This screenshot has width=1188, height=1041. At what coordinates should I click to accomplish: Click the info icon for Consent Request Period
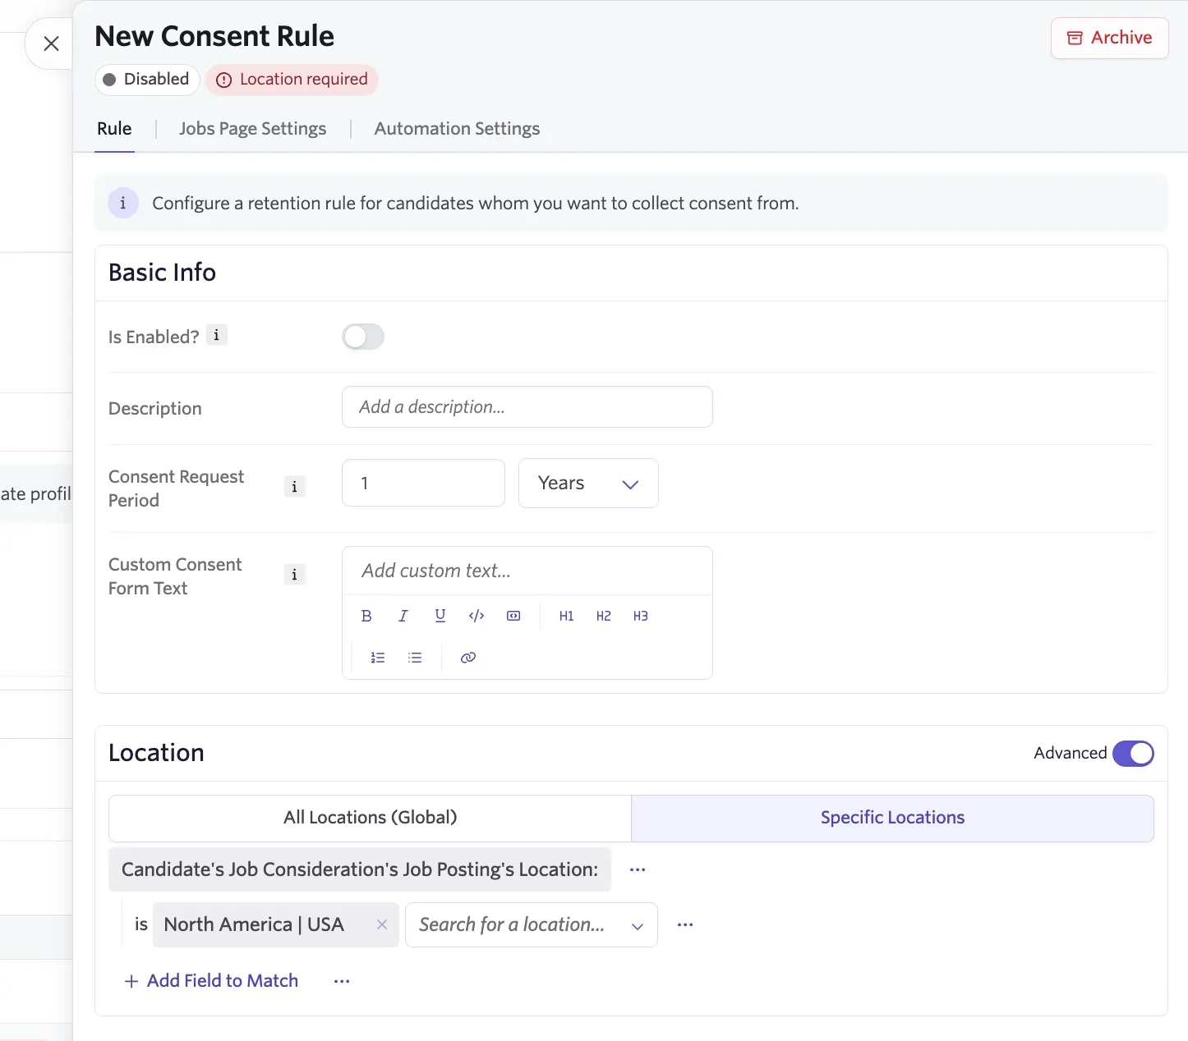pyautogui.click(x=294, y=487)
